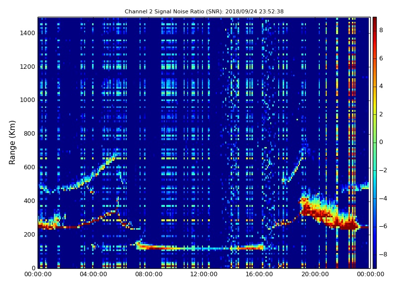Click the colorbar label −6
Image resolution: width=396 pixels, height=297 pixels.
[383, 226]
